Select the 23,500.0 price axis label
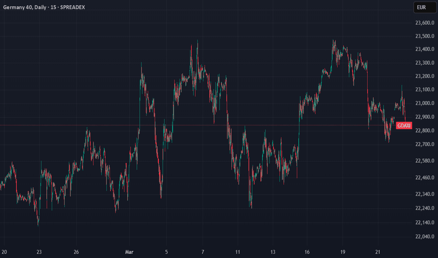This screenshot has width=438, height=258. point(425,36)
